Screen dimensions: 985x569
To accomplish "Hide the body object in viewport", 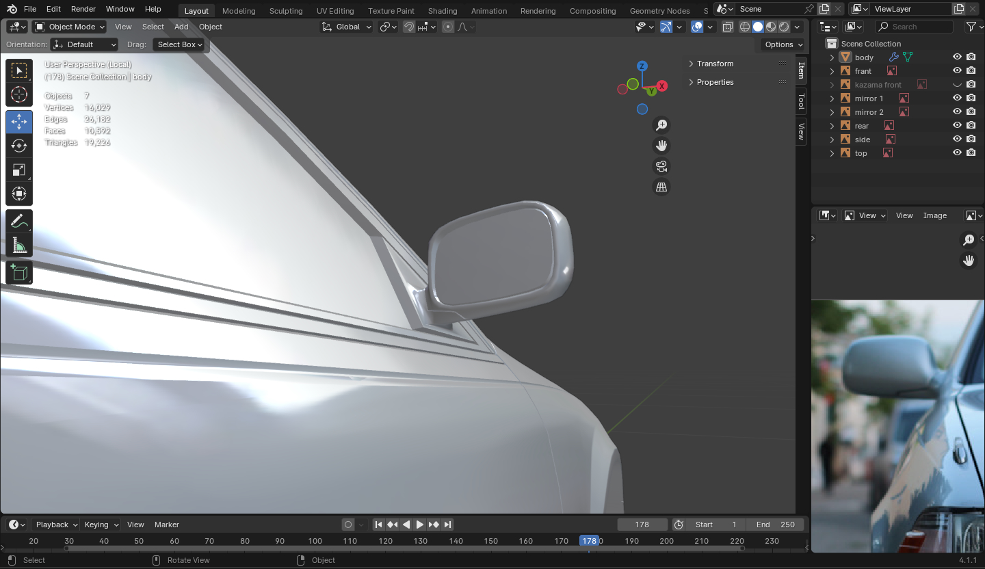I will (x=957, y=57).
